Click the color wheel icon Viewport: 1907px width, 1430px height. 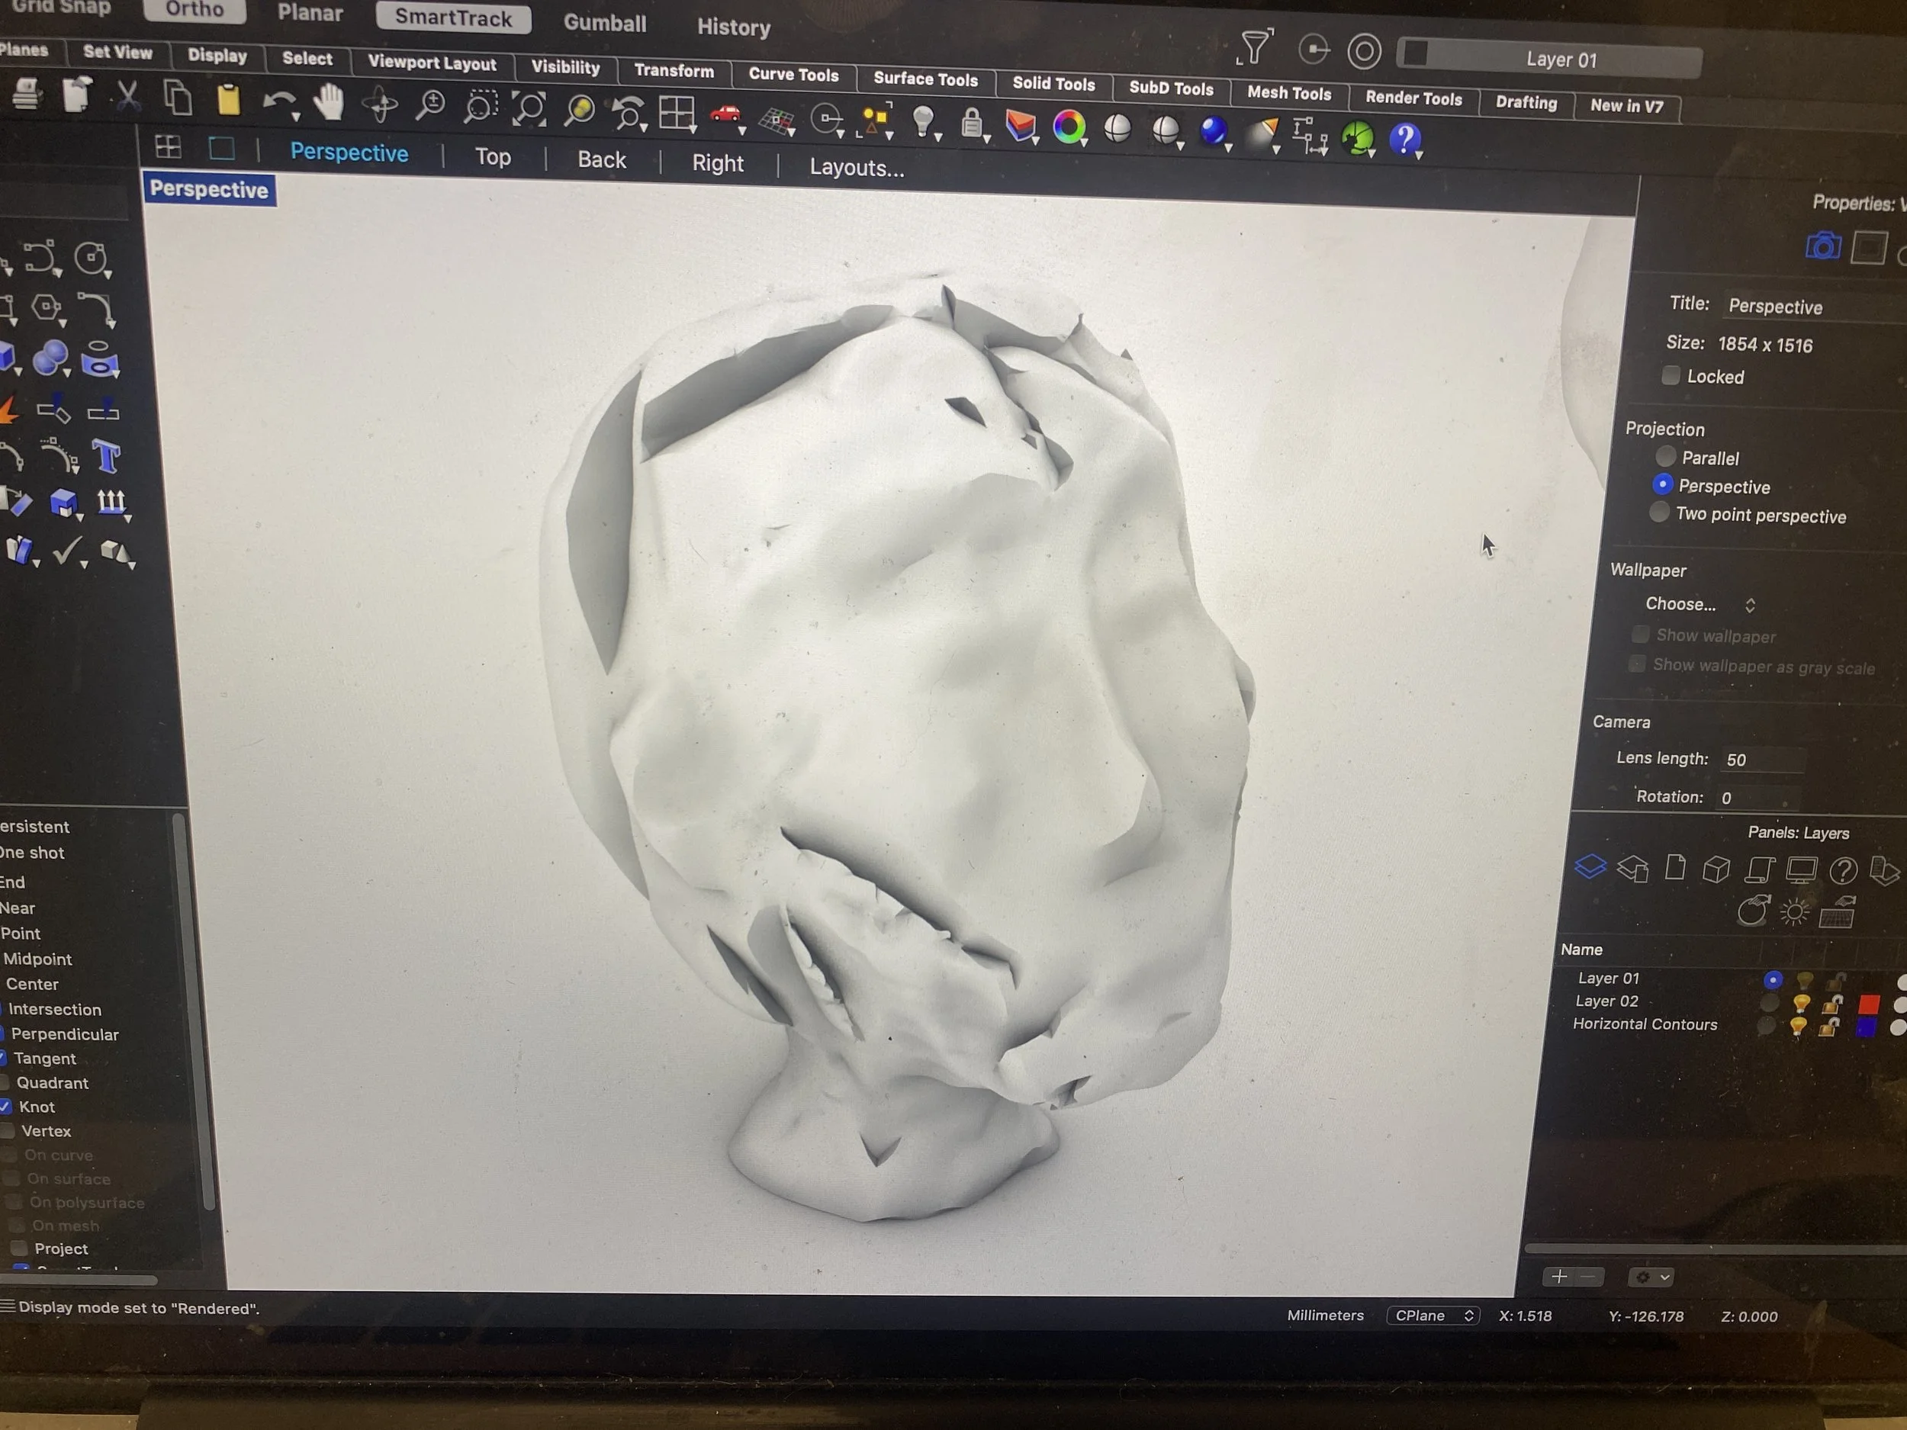point(1069,127)
